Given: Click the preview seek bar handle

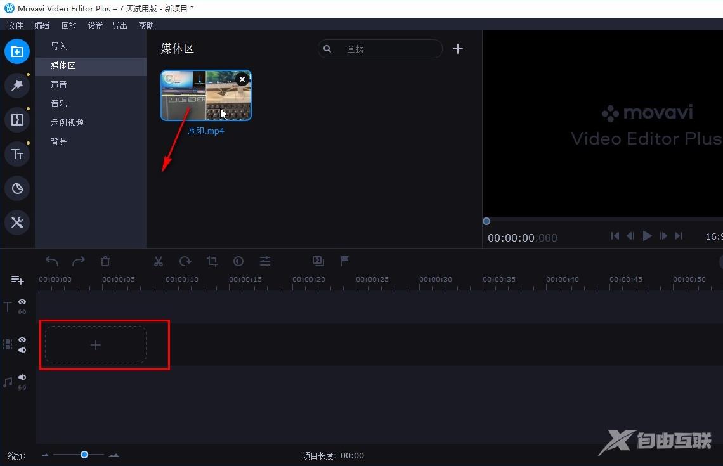Looking at the screenshot, I should click(x=486, y=221).
